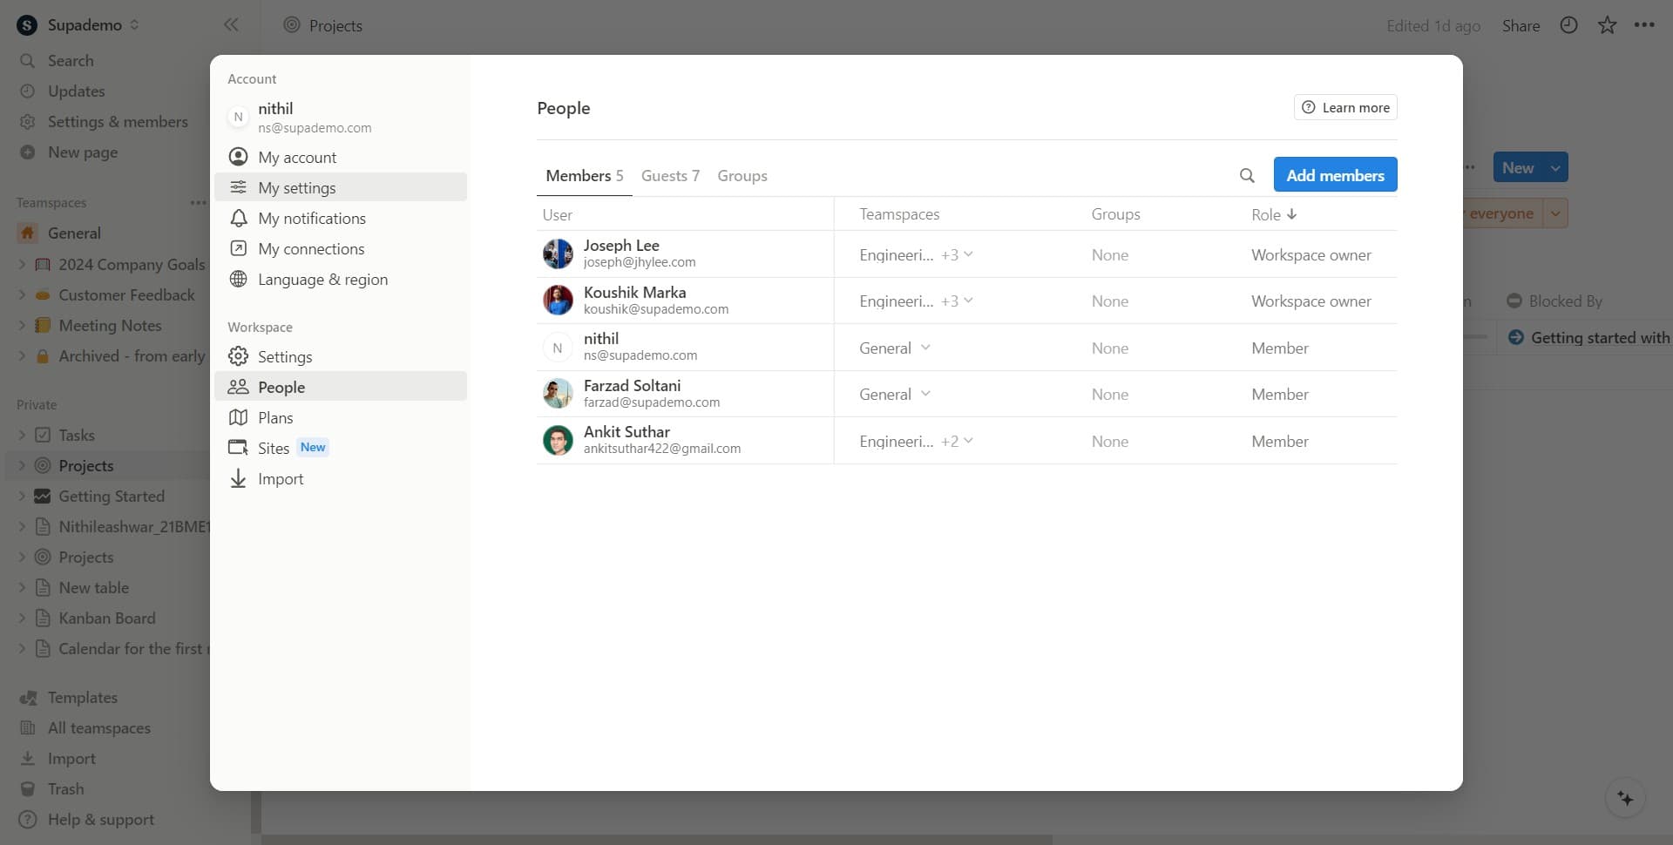
Task: Open the Learn more link
Action: click(x=1345, y=108)
